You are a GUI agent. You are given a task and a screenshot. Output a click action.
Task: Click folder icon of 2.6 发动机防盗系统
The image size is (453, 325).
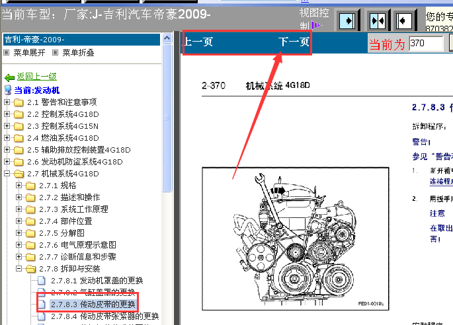click(x=19, y=162)
